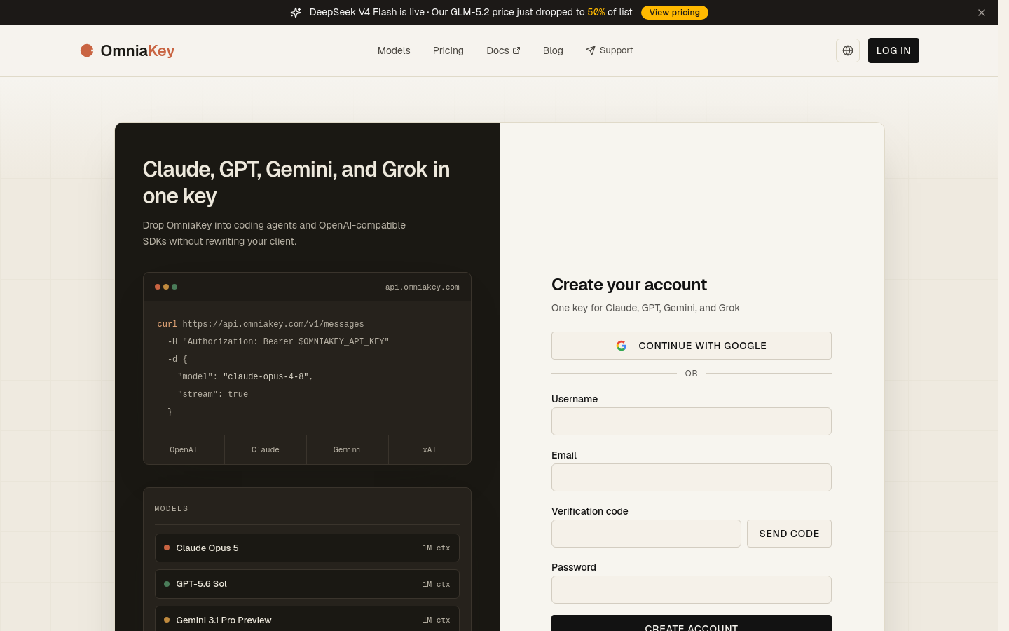1009x631 pixels.
Task: Click the Docs external link icon
Action: pyautogui.click(x=516, y=50)
